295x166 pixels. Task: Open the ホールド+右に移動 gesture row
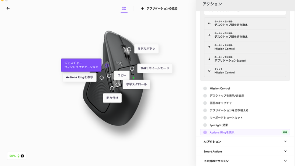coord(245,35)
